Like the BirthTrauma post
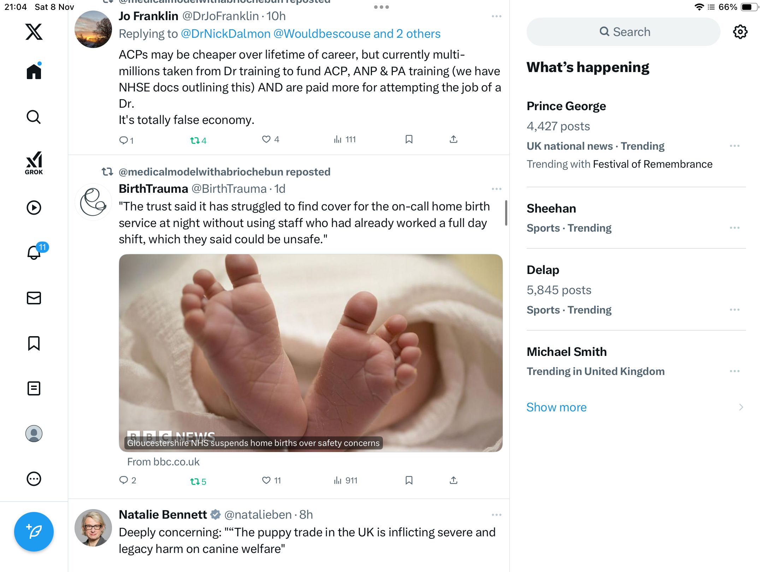This screenshot has height=572, width=763. tap(271, 480)
